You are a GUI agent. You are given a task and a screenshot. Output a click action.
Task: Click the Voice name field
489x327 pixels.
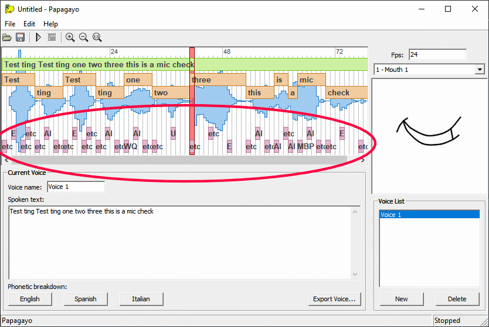click(x=76, y=187)
